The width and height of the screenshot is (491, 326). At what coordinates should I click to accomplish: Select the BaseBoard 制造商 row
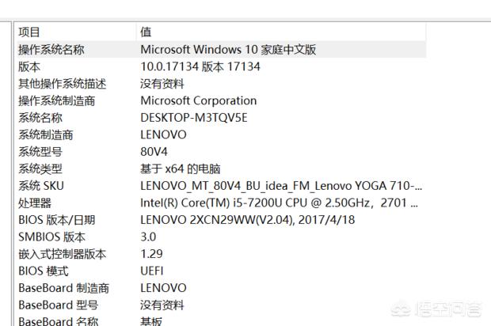(x=64, y=288)
